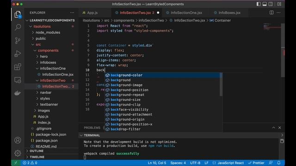This screenshot has height=166, width=296.
Task: Open editor More Actions menu
Action: point(278,12)
